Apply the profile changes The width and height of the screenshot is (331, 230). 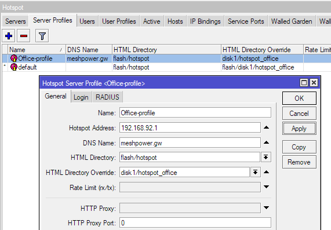[299, 128]
